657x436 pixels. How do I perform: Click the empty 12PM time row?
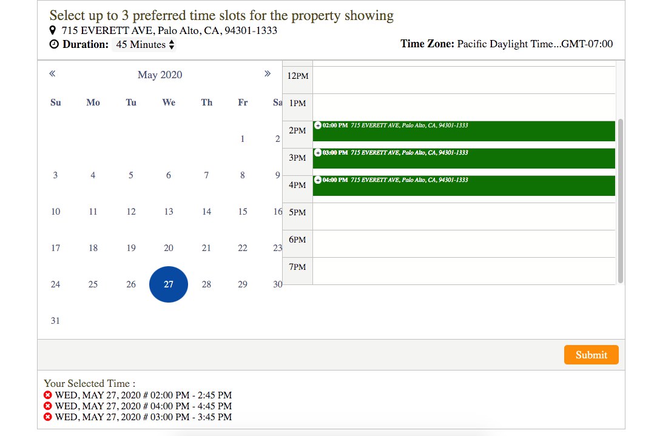(464, 80)
